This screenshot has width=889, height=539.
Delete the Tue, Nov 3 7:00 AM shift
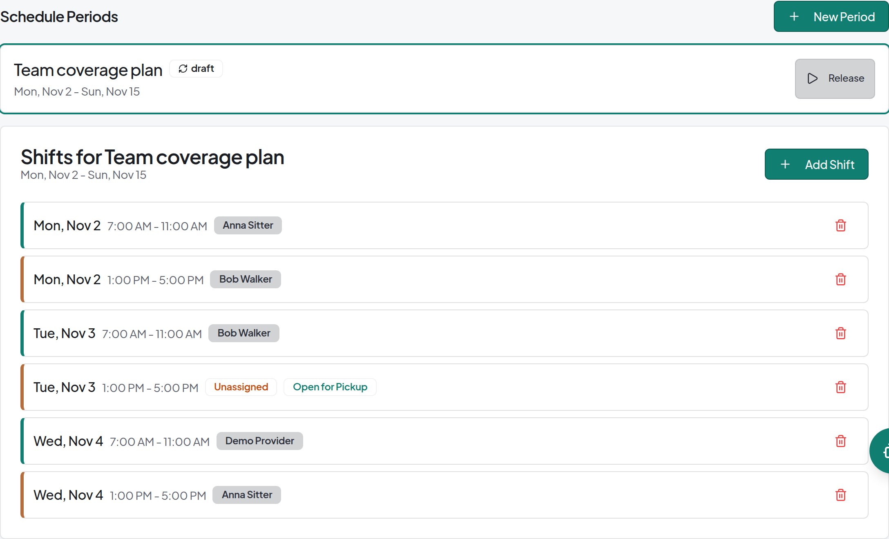click(840, 333)
